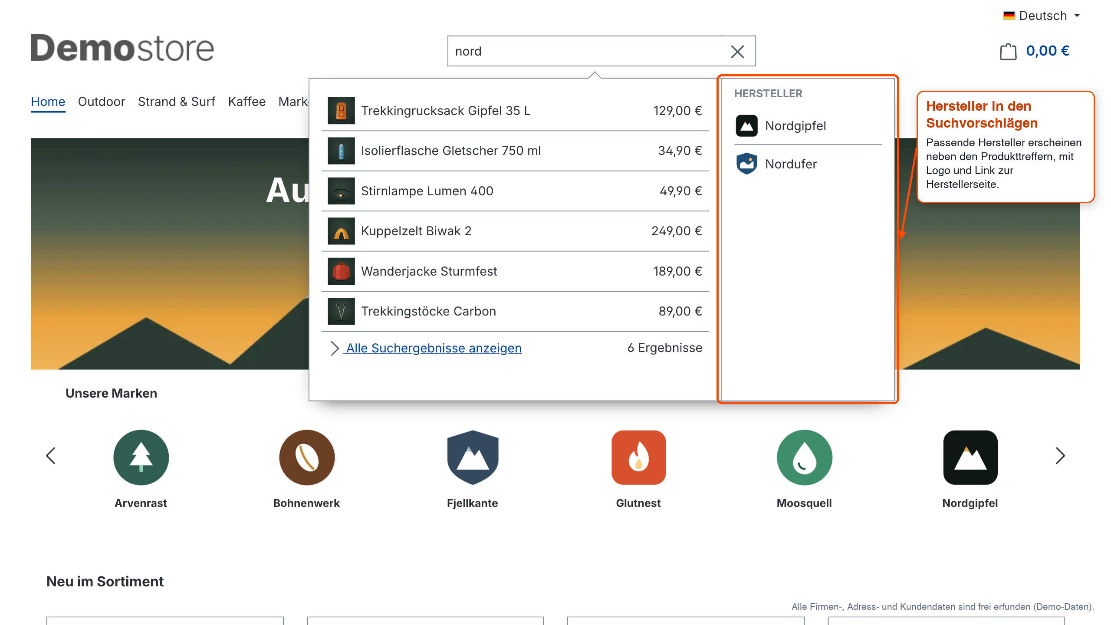Click the Wanderjacke Sturmfest jacket thumbnail

pos(341,271)
